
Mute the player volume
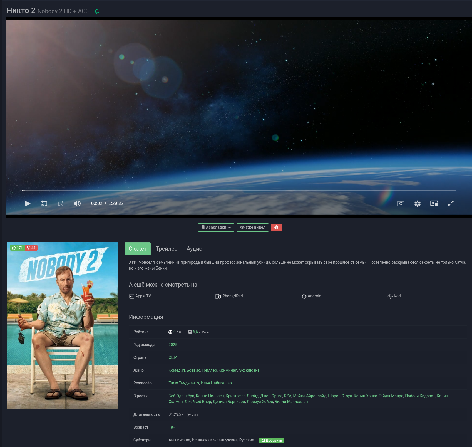tap(77, 204)
